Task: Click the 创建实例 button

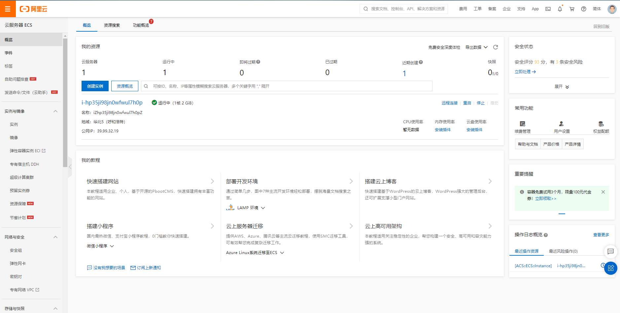Action: pyautogui.click(x=95, y=86)
